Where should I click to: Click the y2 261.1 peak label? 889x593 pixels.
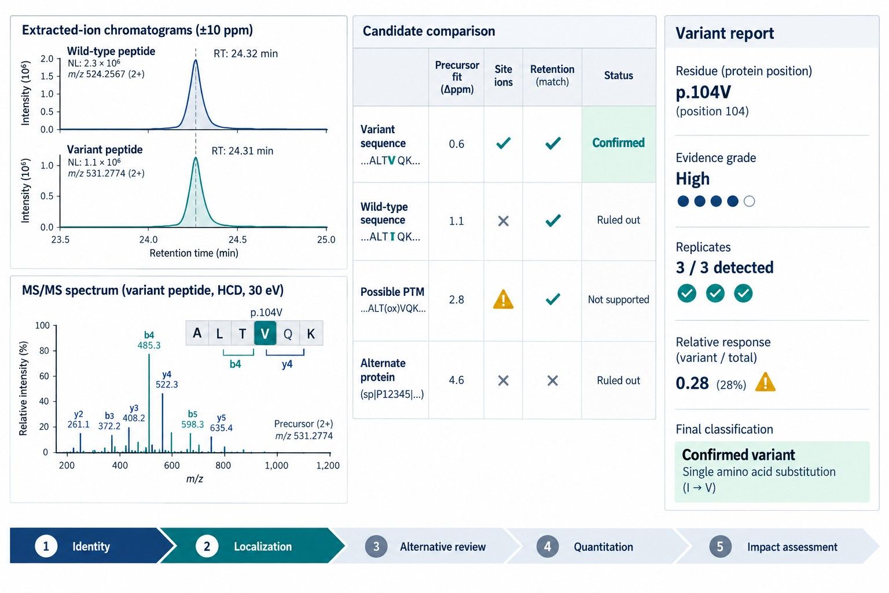pos(79,419)
